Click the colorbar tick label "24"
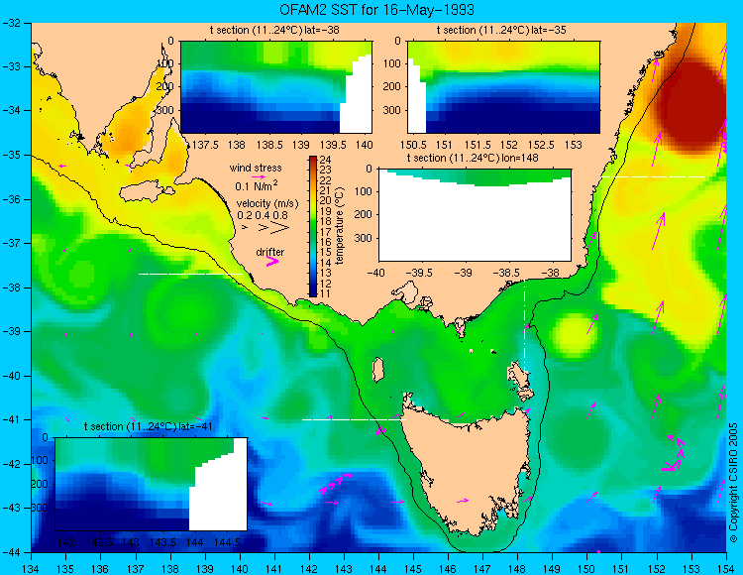This screenshot has width=743, height=575. click(x=325, y=160)
